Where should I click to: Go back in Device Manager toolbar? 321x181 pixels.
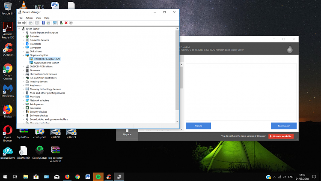(x=19, y=23)
